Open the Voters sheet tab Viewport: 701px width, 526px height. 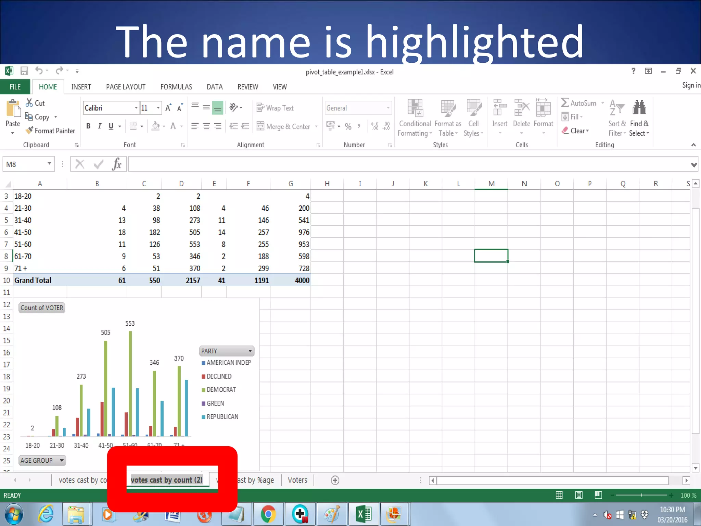tap(297, 480)
